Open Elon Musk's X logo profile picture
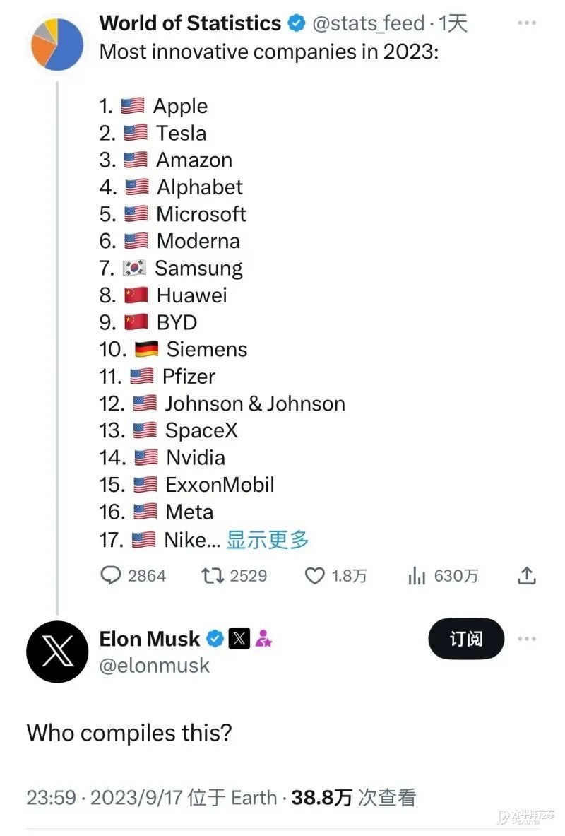 click(57, 652)
